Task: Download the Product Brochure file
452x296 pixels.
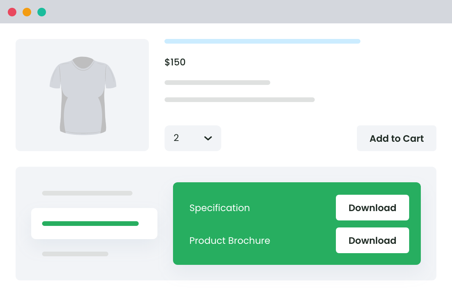Action: (x=372, y=240)
